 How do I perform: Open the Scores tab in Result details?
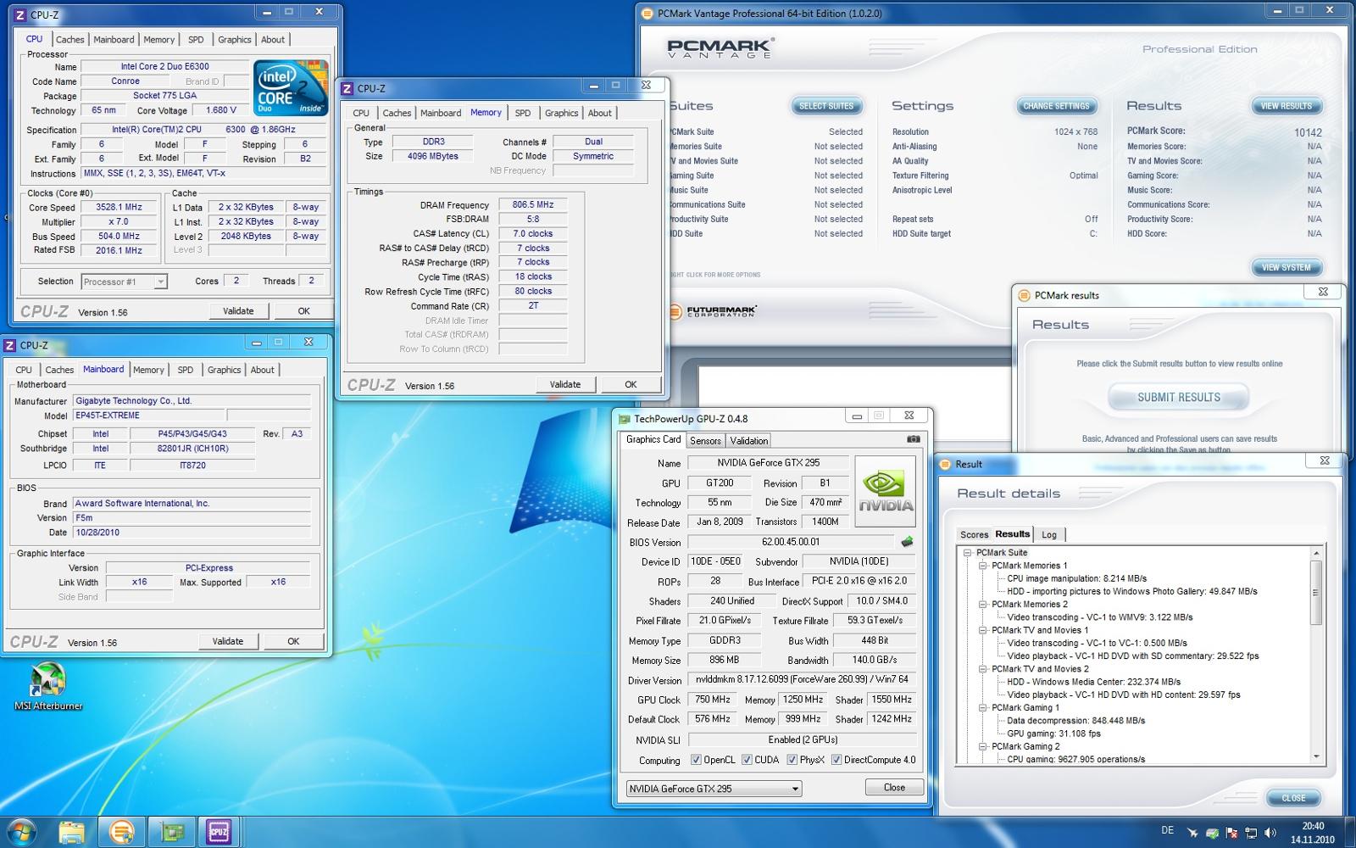[974, 534]
